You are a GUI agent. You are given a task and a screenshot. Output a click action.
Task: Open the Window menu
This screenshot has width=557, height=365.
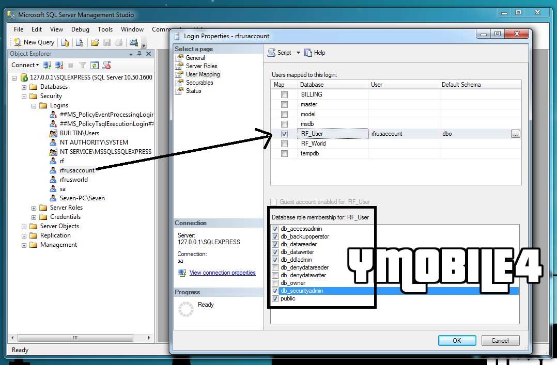pyautogui.click(x=132, y=29)
